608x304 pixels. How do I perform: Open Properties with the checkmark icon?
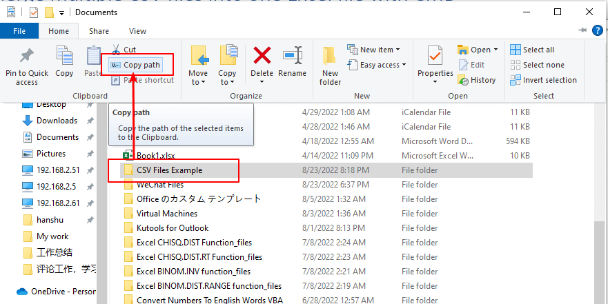435,62
